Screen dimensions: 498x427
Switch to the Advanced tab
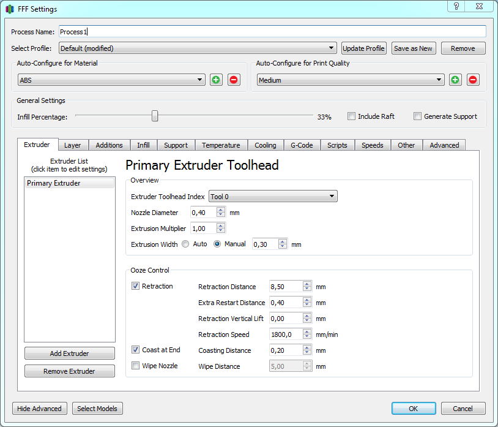click(444, 145)
